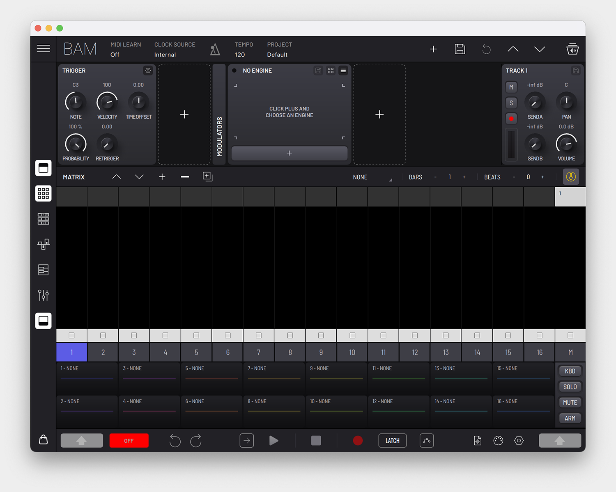The width and height of the screenshot is (616, 492).
Task: Select track tab number 8
Action: pos(290,352)
